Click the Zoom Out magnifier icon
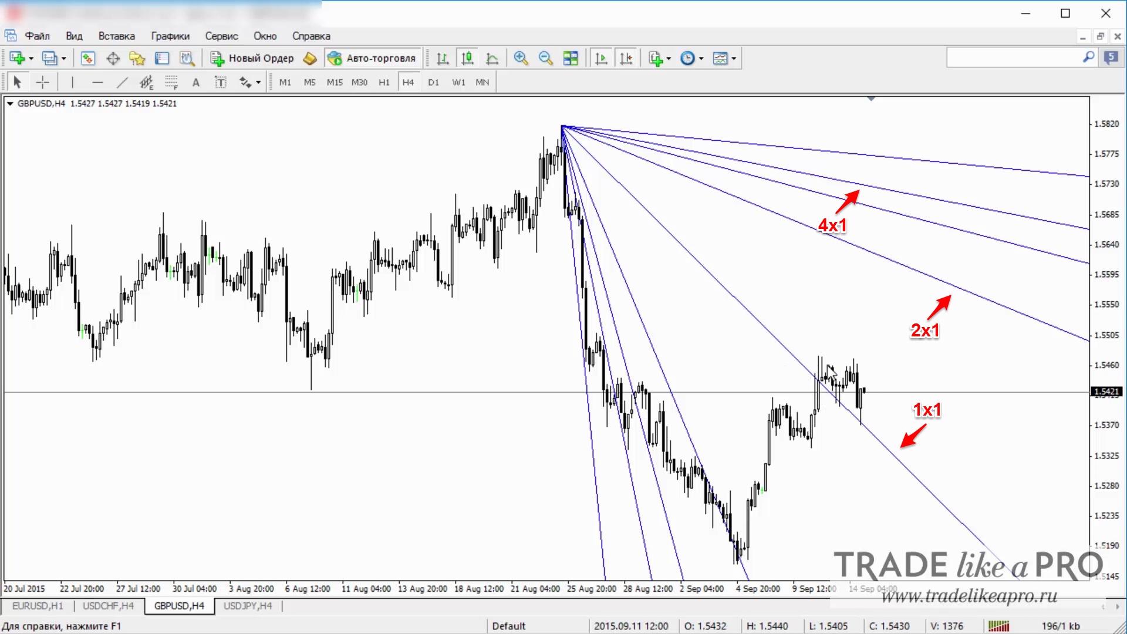 pyautogui.click(x=545, y=58)
